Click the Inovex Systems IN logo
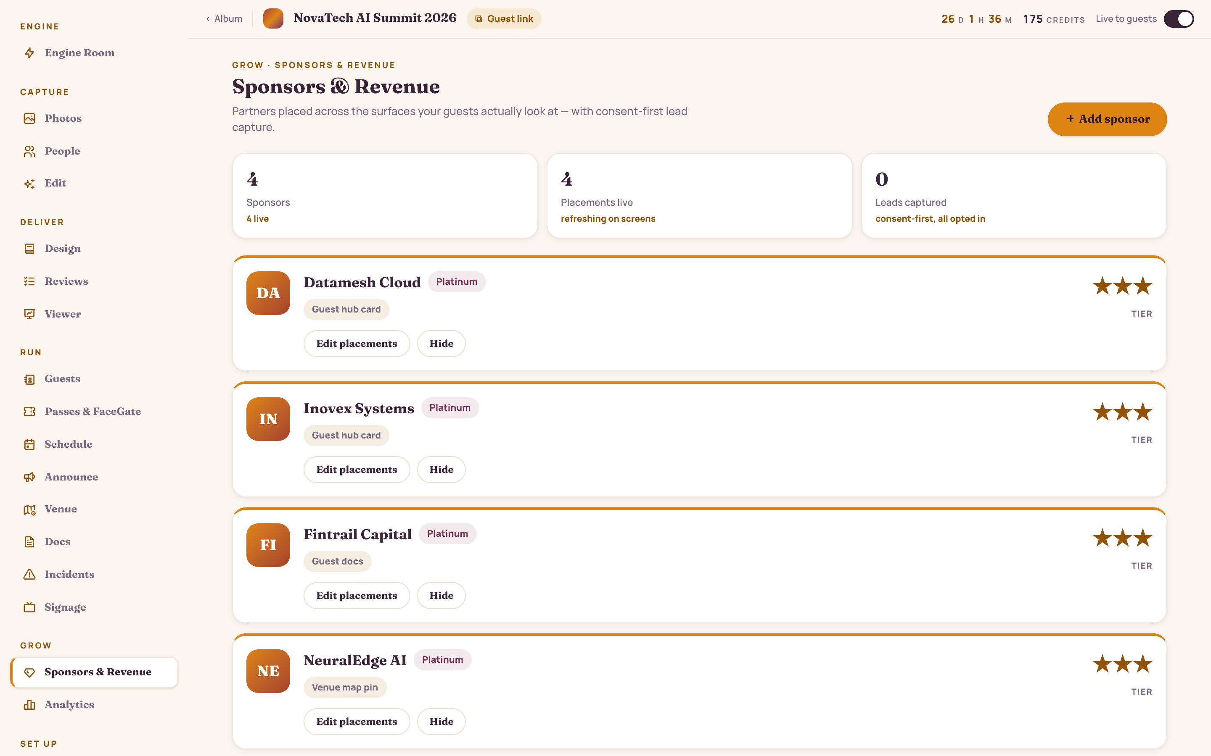Viewport: 1211px width, 756px height. point(268,419)
